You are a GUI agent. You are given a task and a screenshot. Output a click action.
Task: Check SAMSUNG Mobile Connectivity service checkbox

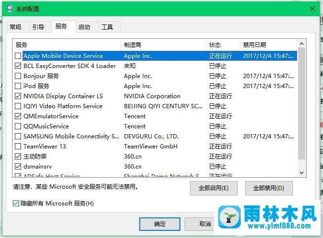(x=18, y=136)
